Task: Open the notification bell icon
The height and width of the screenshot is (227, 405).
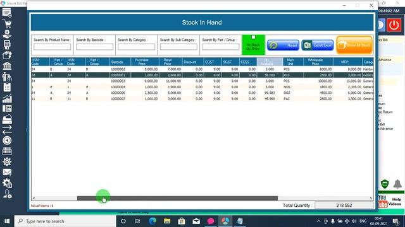Action: [397, 184]
